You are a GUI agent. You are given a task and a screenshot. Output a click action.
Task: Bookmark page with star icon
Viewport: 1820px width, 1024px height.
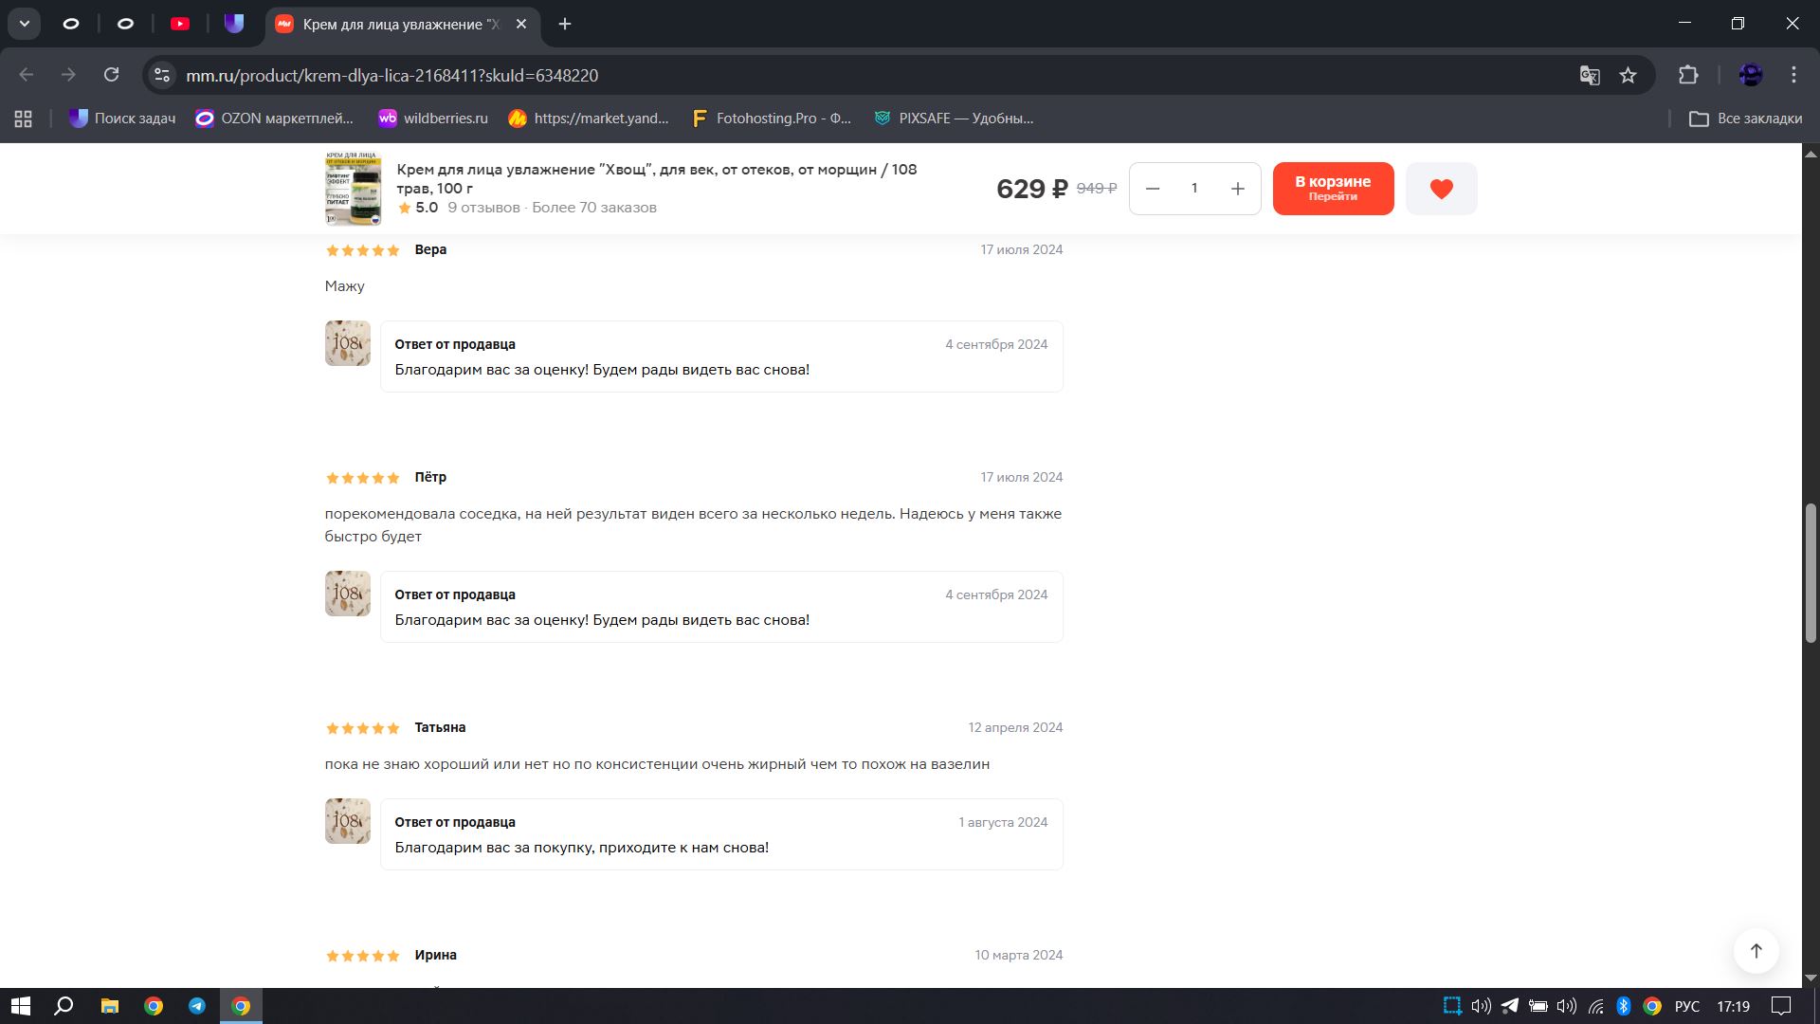pos(1628,75)
